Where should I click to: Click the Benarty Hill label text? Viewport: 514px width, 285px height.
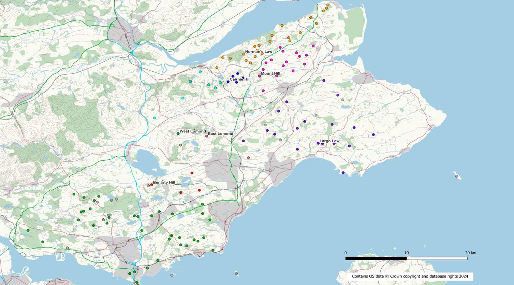164,183
